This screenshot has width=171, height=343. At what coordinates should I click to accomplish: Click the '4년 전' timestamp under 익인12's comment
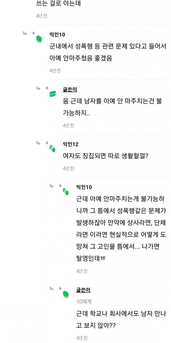(x=68, y=168)
